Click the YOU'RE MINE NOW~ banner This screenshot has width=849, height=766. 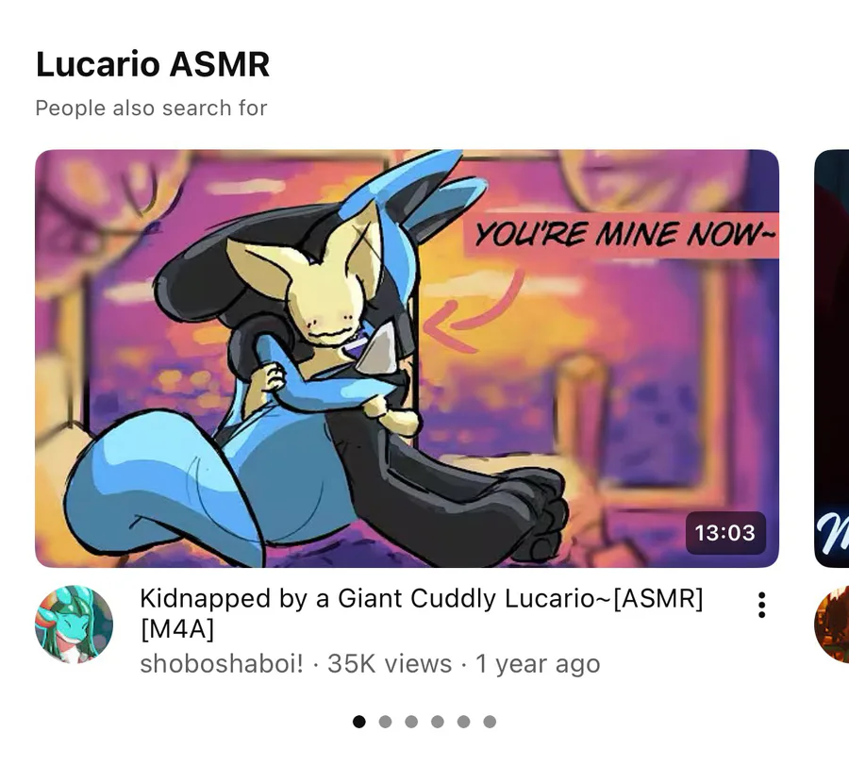[x=621, y=235]
